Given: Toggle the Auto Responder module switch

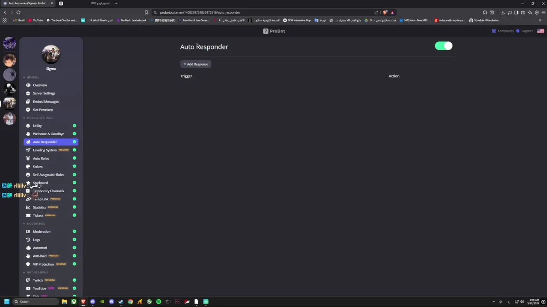Looking at the screenshot, I should 444,46.
